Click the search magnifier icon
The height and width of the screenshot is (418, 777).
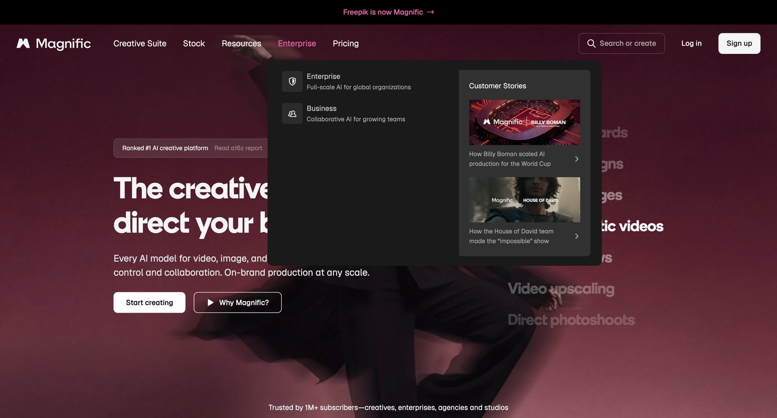591,44
